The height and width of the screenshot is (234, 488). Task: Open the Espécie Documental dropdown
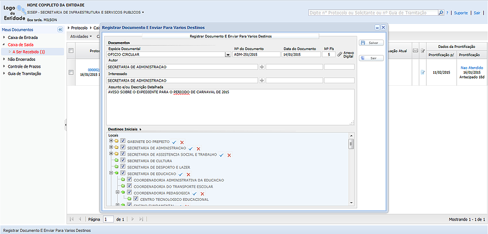[228, 54]
